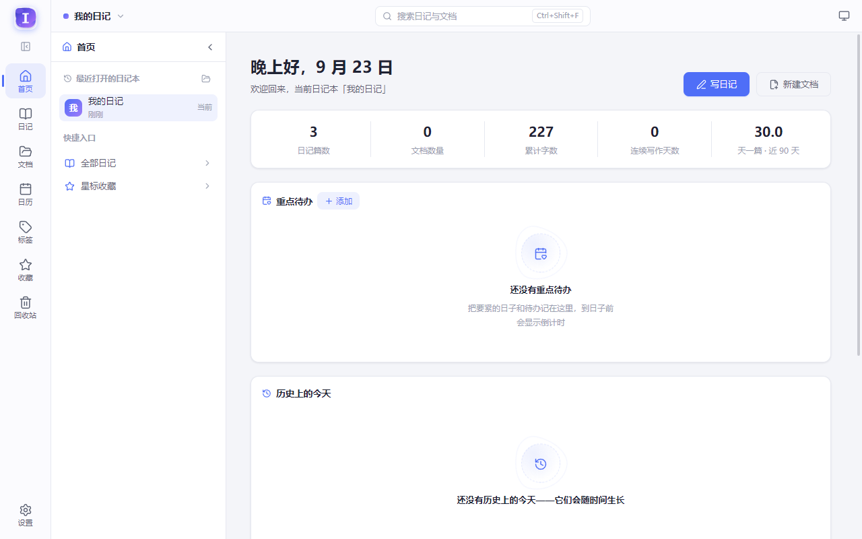Open the 收藏 favorites section

[26, 269]
